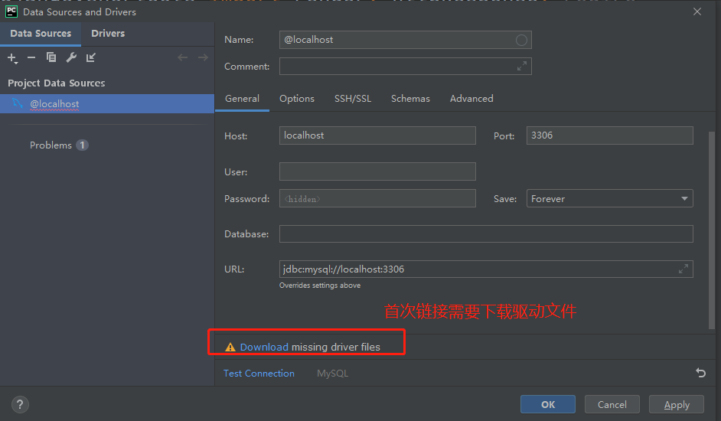Remove selected data source with minus icon
The height and width of the screenshot is (421, 721).
31,57
